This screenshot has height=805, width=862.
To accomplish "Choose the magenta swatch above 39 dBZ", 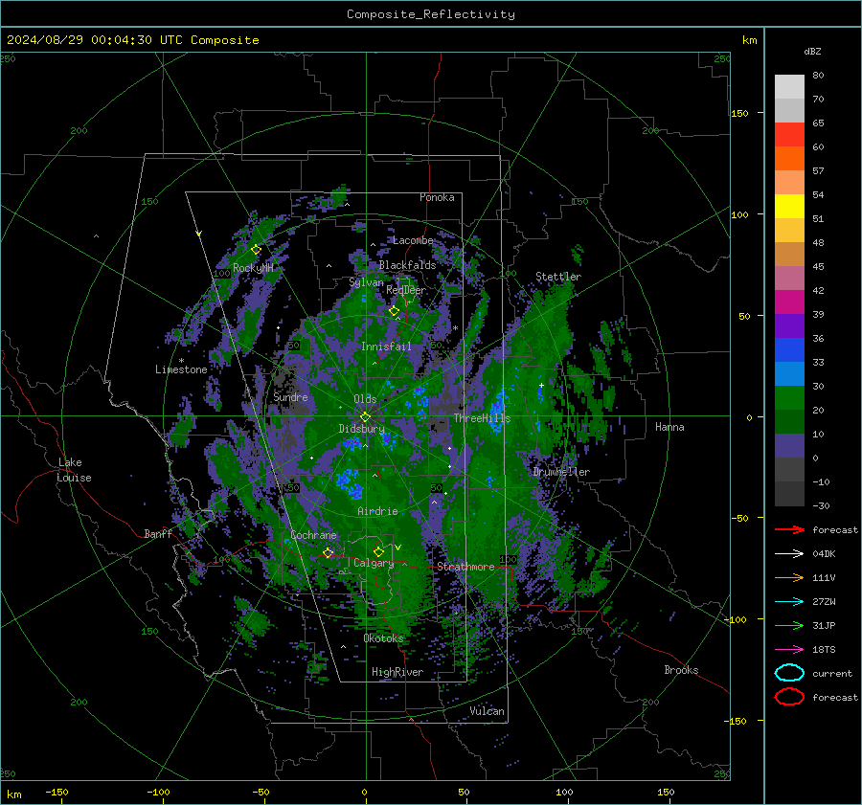I will pos(789,302).
